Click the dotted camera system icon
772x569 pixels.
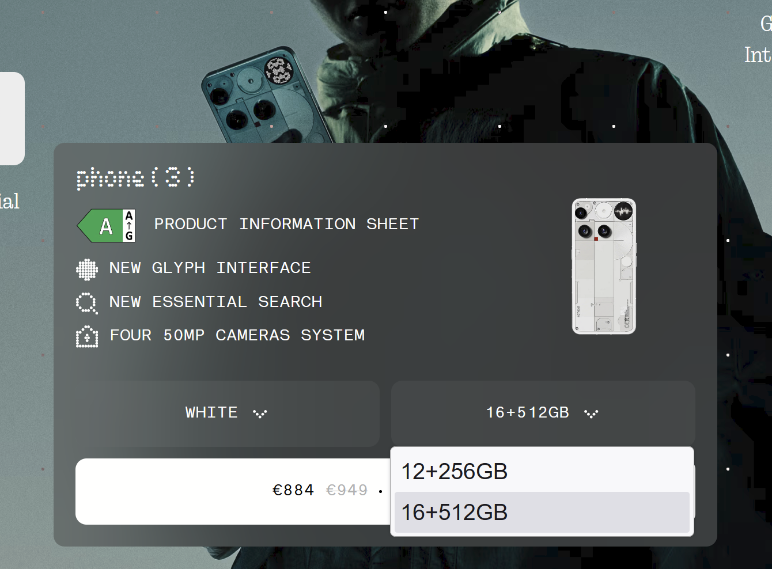tap(87, 336)
